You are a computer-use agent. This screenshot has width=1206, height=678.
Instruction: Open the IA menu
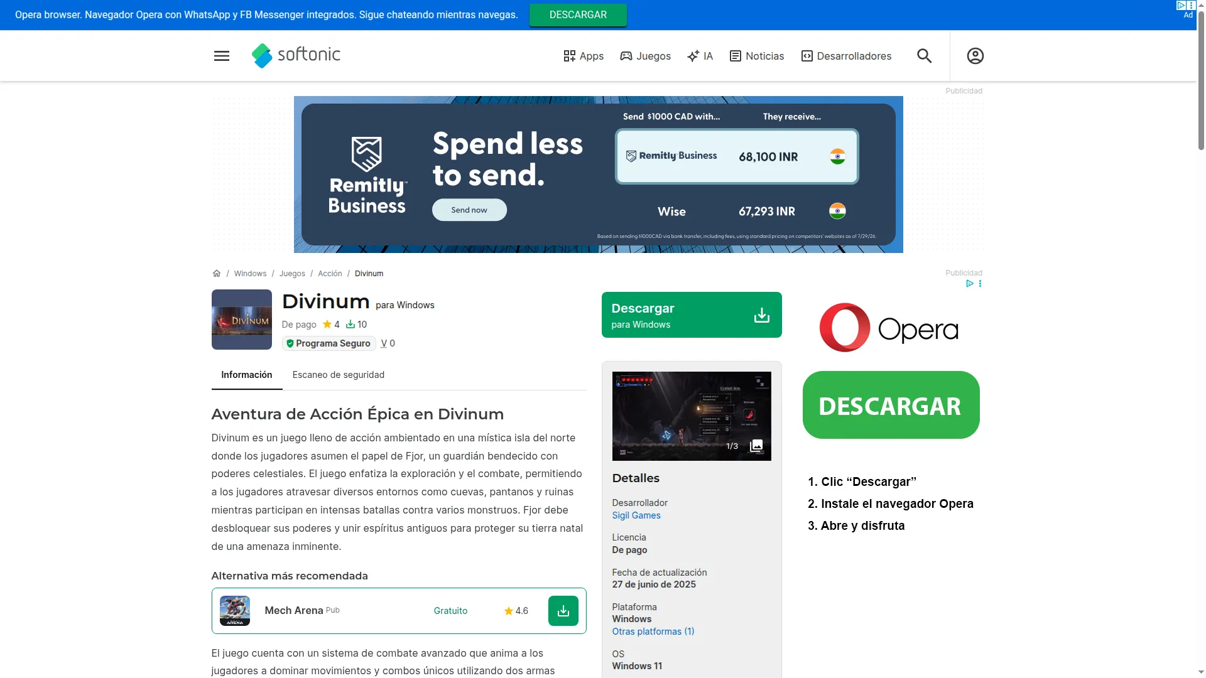pos(700,56)
